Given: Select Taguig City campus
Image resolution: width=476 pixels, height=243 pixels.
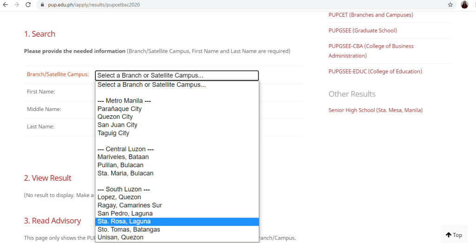Looking at the screenshot, I should 113,133.
